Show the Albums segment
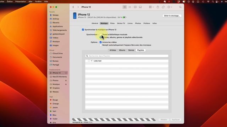The width and height of the screenshot is (227, 127). [x=122, y=50]
